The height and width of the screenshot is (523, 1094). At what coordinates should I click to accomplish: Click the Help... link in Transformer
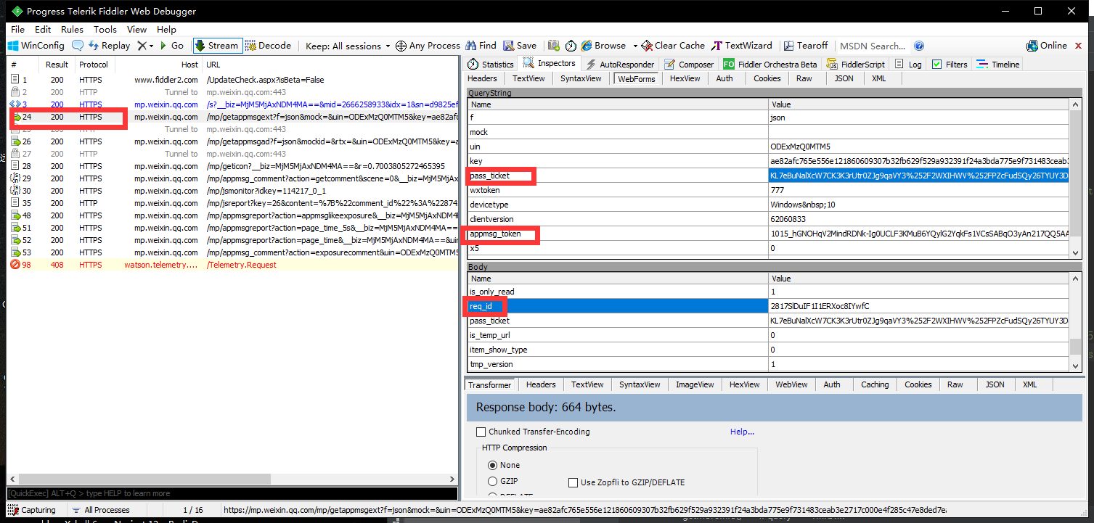pyautogui.click(x=742, y=432)
